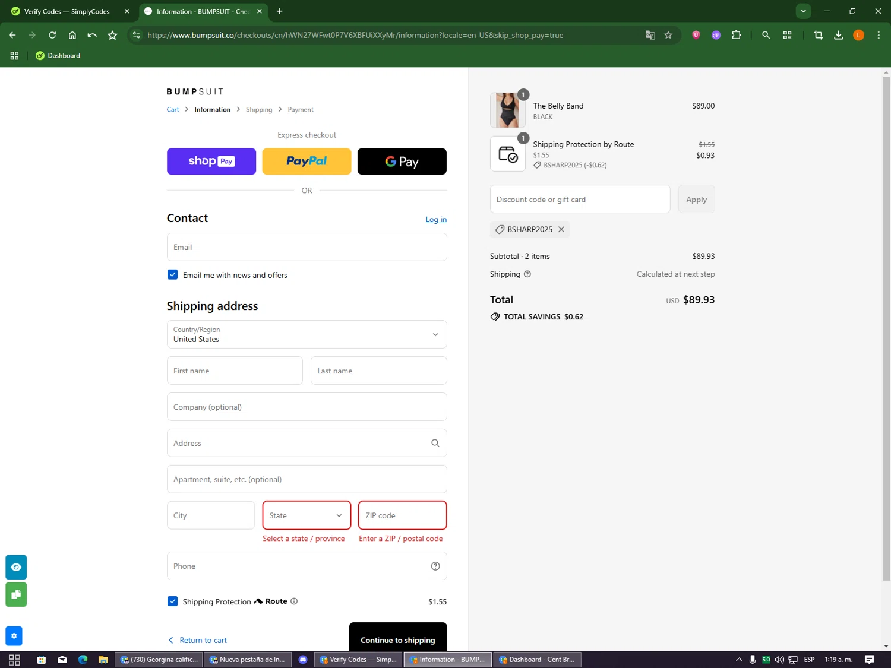The width and height of the screenshot is (891, 668).
Task: Click the crop screenshot icon
Action: 819,35
